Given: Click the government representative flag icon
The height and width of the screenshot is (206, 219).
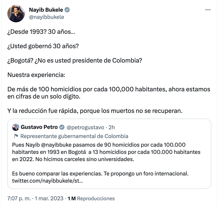Looking at the screenshot, I should tap(16, 136).
